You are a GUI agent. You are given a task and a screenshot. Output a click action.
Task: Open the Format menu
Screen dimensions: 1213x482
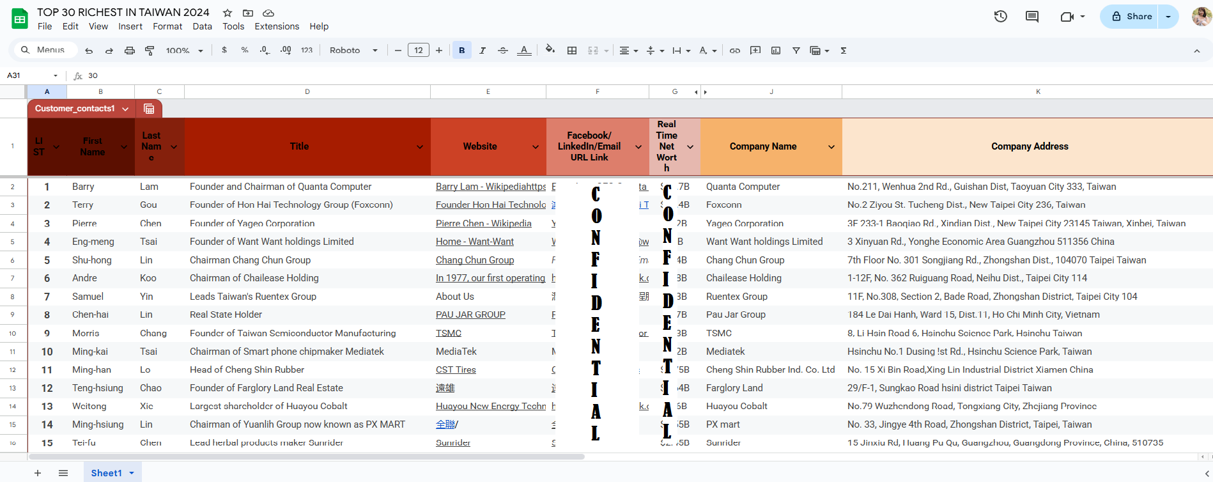167,26
